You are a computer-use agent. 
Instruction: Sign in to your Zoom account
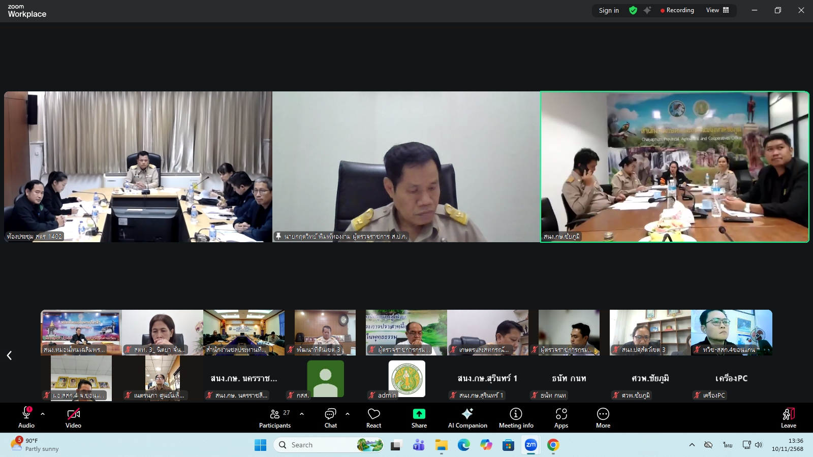pos(608,10)
